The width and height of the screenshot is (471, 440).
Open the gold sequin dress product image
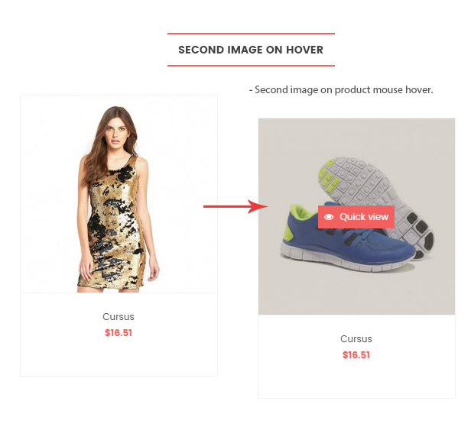tap(119, 195)
